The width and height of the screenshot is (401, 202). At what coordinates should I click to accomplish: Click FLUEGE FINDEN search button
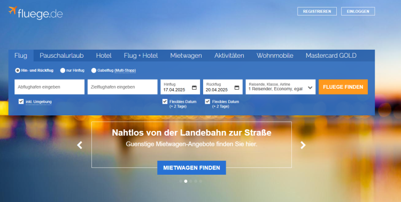click(343, 87)
